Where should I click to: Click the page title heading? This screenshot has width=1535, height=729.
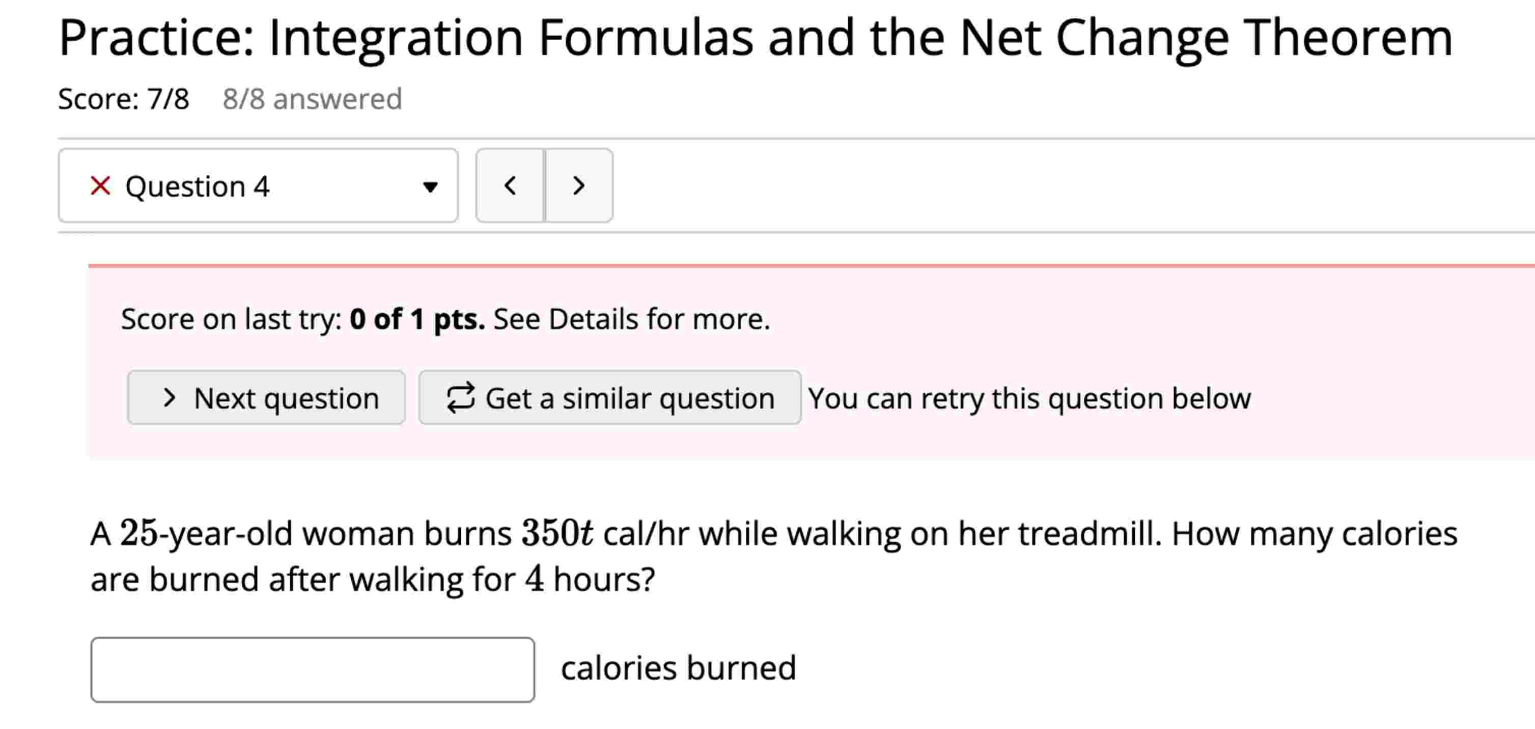tap(757, 38)
